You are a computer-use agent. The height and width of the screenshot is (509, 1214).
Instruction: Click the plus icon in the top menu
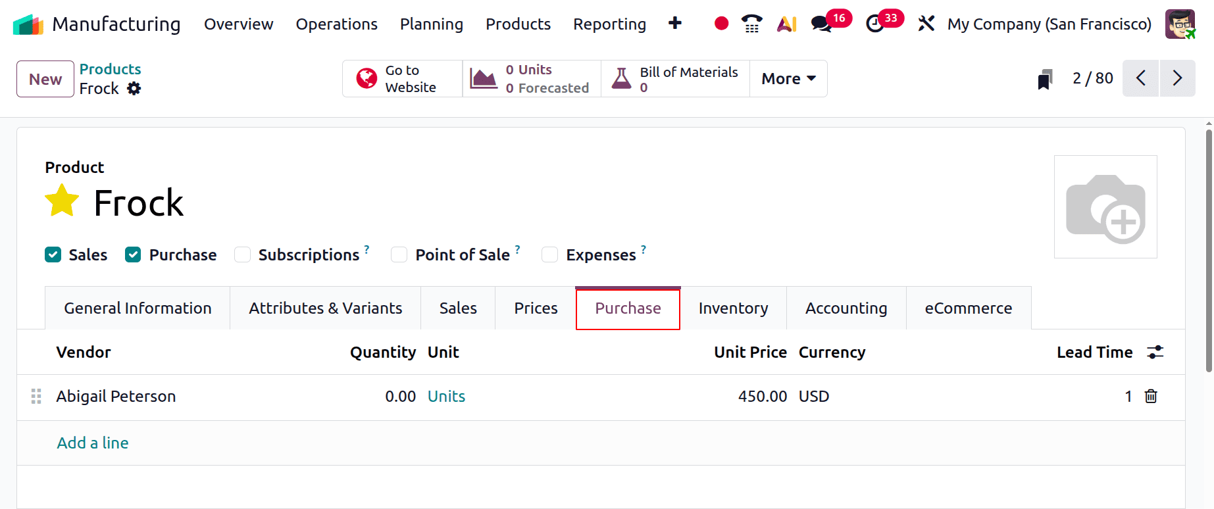coord(674,24)
